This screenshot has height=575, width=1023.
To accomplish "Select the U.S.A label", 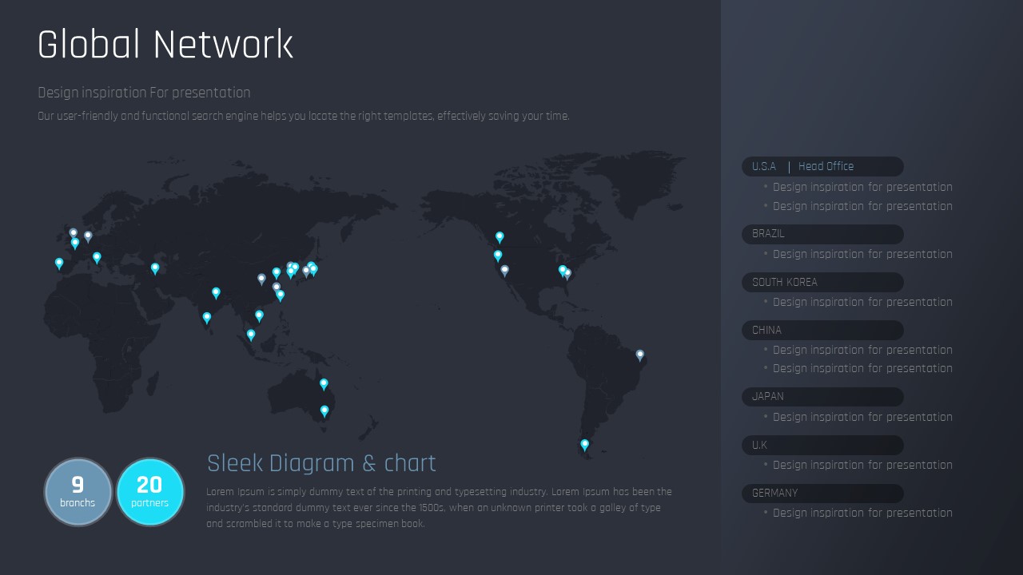I will tap(764, 166).
